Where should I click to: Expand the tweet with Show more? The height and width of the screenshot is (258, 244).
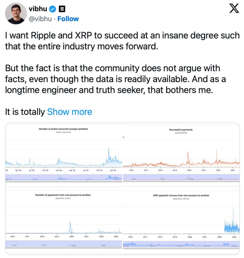(70, 112)
